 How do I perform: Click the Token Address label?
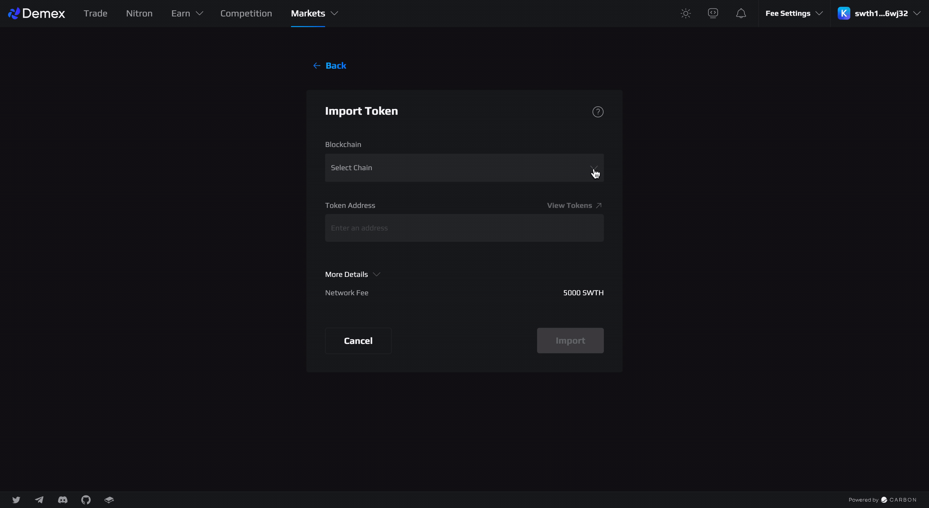point(350,205)
